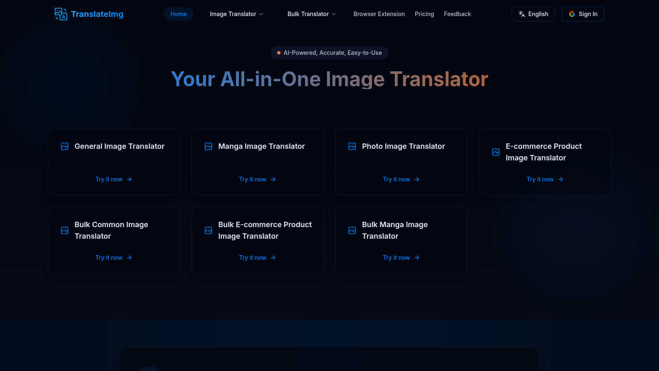Image resolution: width=659 pixels, height=371 pixels.
Task: Click the Bulk E-commerce Product Image Translator image icon
Action: [208, 230]
